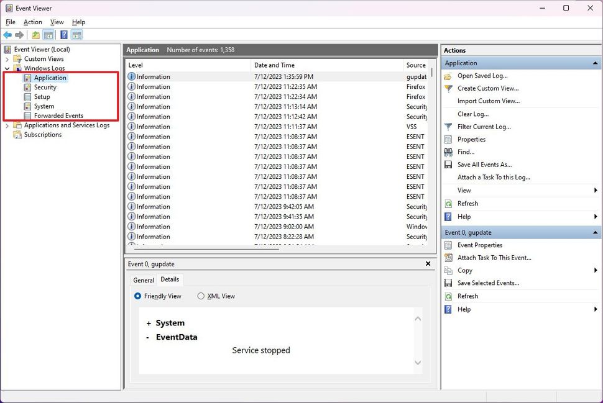Click the Setup log icon in tree

[27, 97]
